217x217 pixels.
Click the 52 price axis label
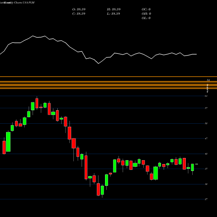(x=206, y=123)
